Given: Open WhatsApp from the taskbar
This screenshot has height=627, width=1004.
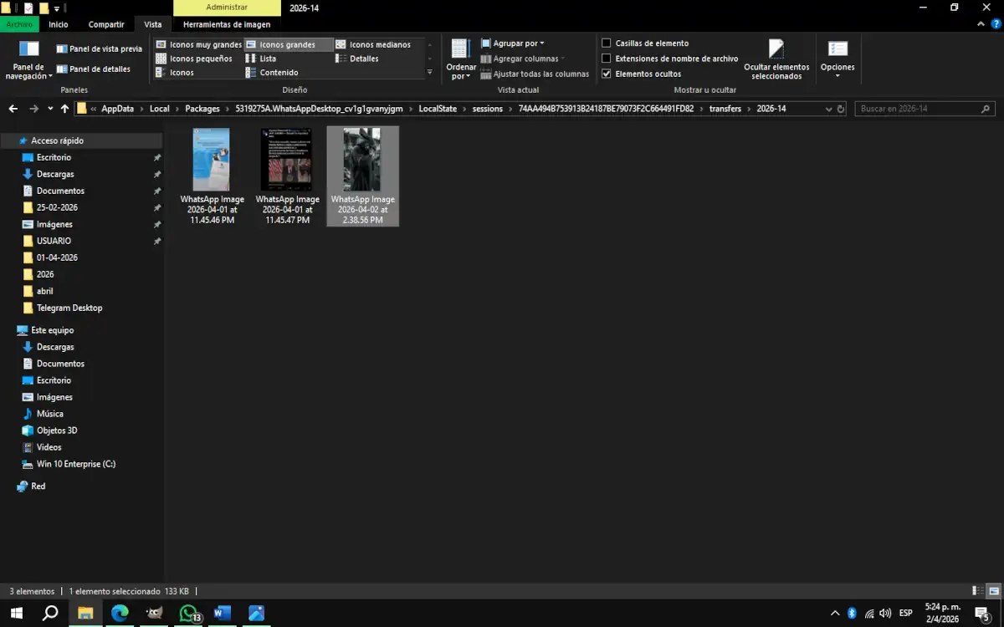Looking at the screenshot, I should click(187, 613).
